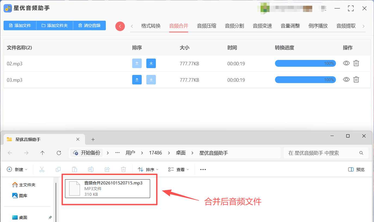The height and width of the screenshot is (222, 374).
Task: Click the Explorer search field
Action: tap(326, 153)
